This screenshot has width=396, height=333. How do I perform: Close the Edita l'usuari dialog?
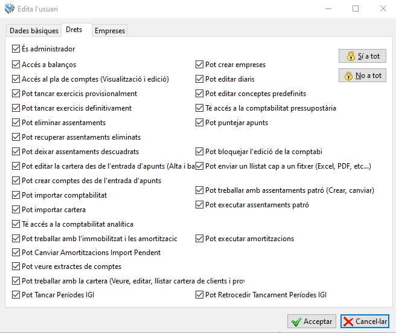(x=383, y=8)
